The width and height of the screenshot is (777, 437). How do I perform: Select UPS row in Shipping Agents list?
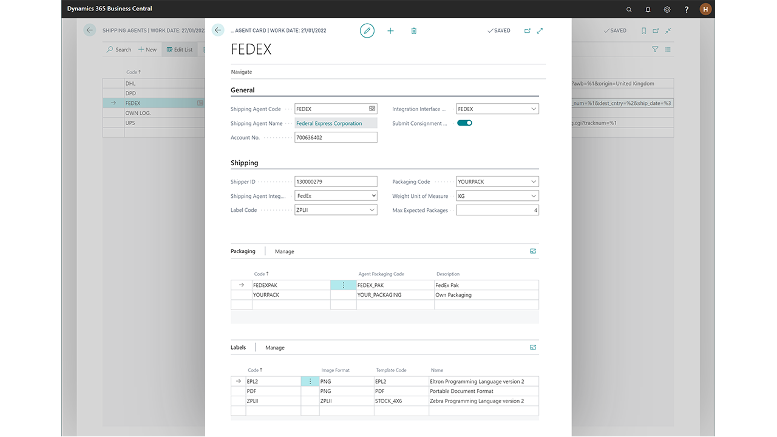coord(130,123)
